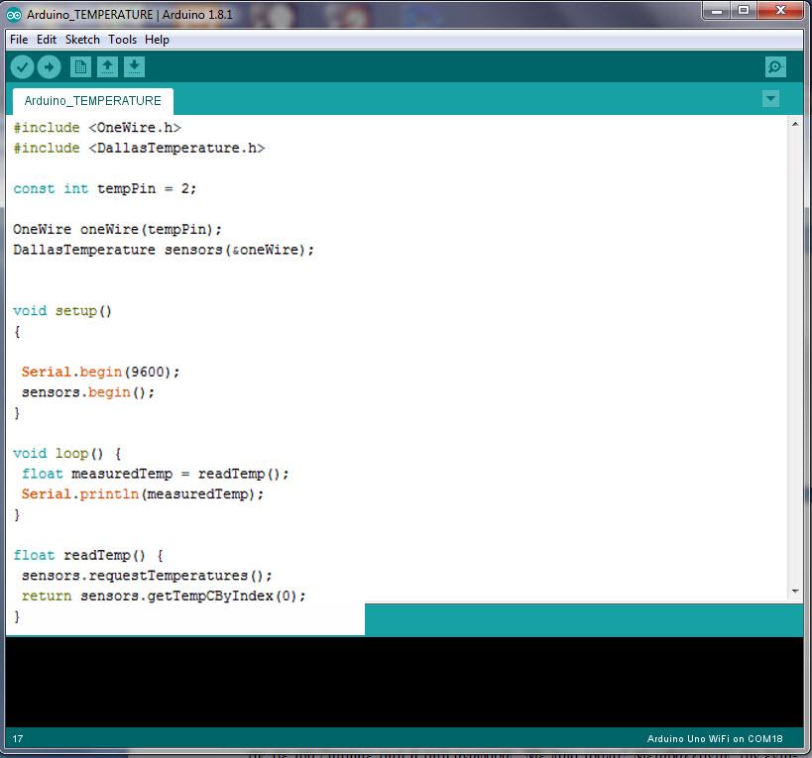The height and width of the screenshot is (758, 812).
Task: Close the Arduino IDE window
Action: point(781,10)
